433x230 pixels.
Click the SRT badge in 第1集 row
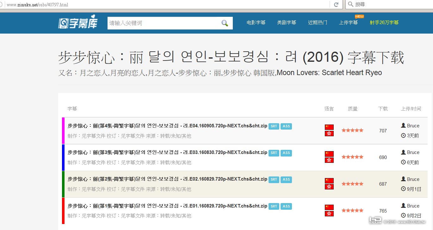click(x=274, y=207)
